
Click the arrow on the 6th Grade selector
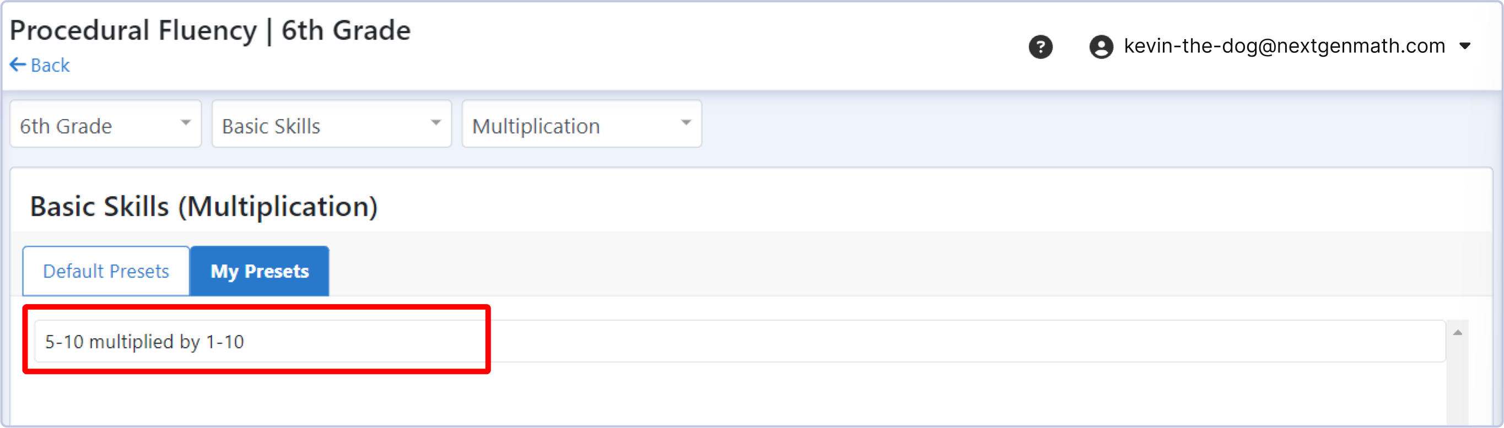186,123
